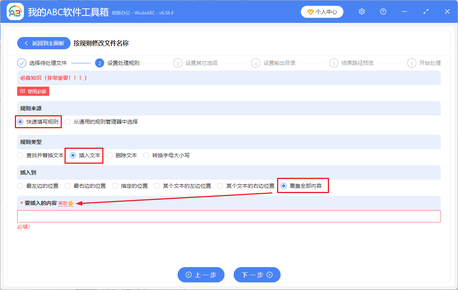This screenshot has height=290, width=458.
Task: Switch to step 4 设置输出目录
Action: 273,63
